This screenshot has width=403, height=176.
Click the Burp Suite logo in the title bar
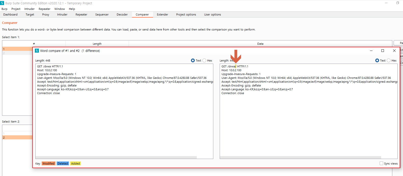pyautogui.click(x=2, y=3)
